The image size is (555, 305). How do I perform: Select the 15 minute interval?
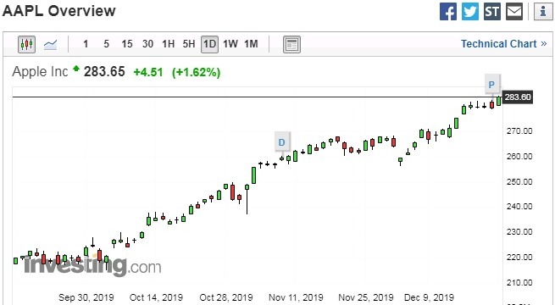pos(127,44)
